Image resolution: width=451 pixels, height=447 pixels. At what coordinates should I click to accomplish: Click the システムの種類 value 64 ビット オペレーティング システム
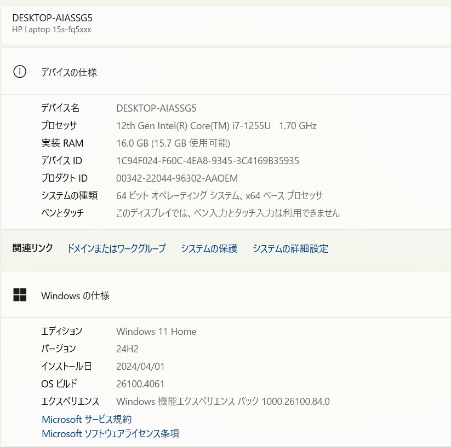(x=219, y=196)
